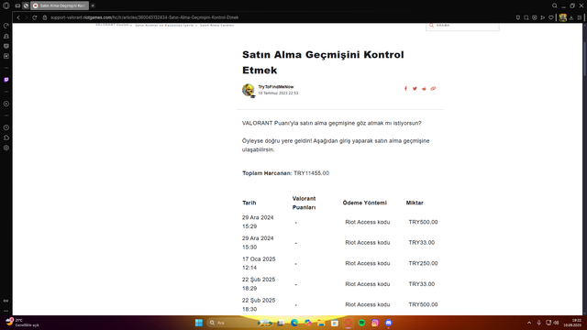Go back using the back arrow
587x330 pixels.
click(x=18, y=17)
